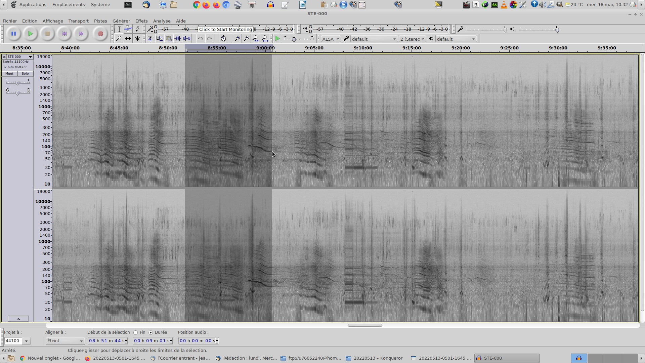The image size is (645, 363).
Task: Toggle Muet on the STE-000 track
Action: (9, 74)
